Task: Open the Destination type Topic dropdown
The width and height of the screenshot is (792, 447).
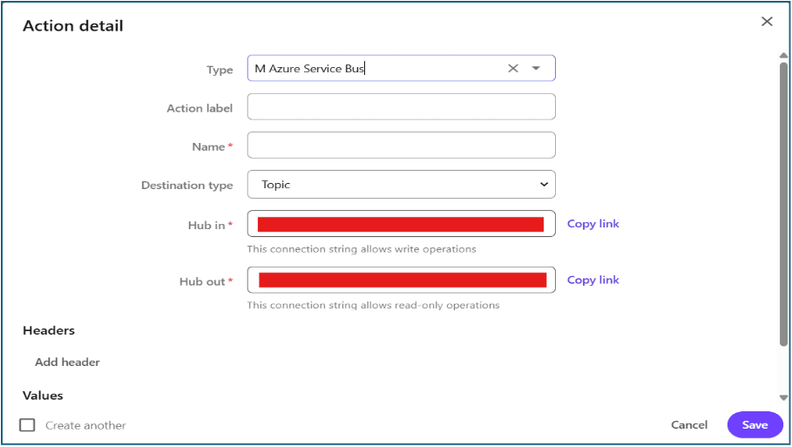Action: pos(401,185)
